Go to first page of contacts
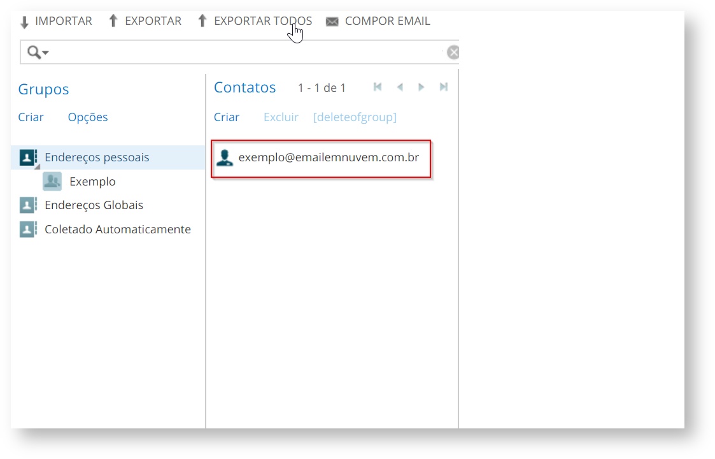The width and height of the screenshot is (715, 459). 378,87
